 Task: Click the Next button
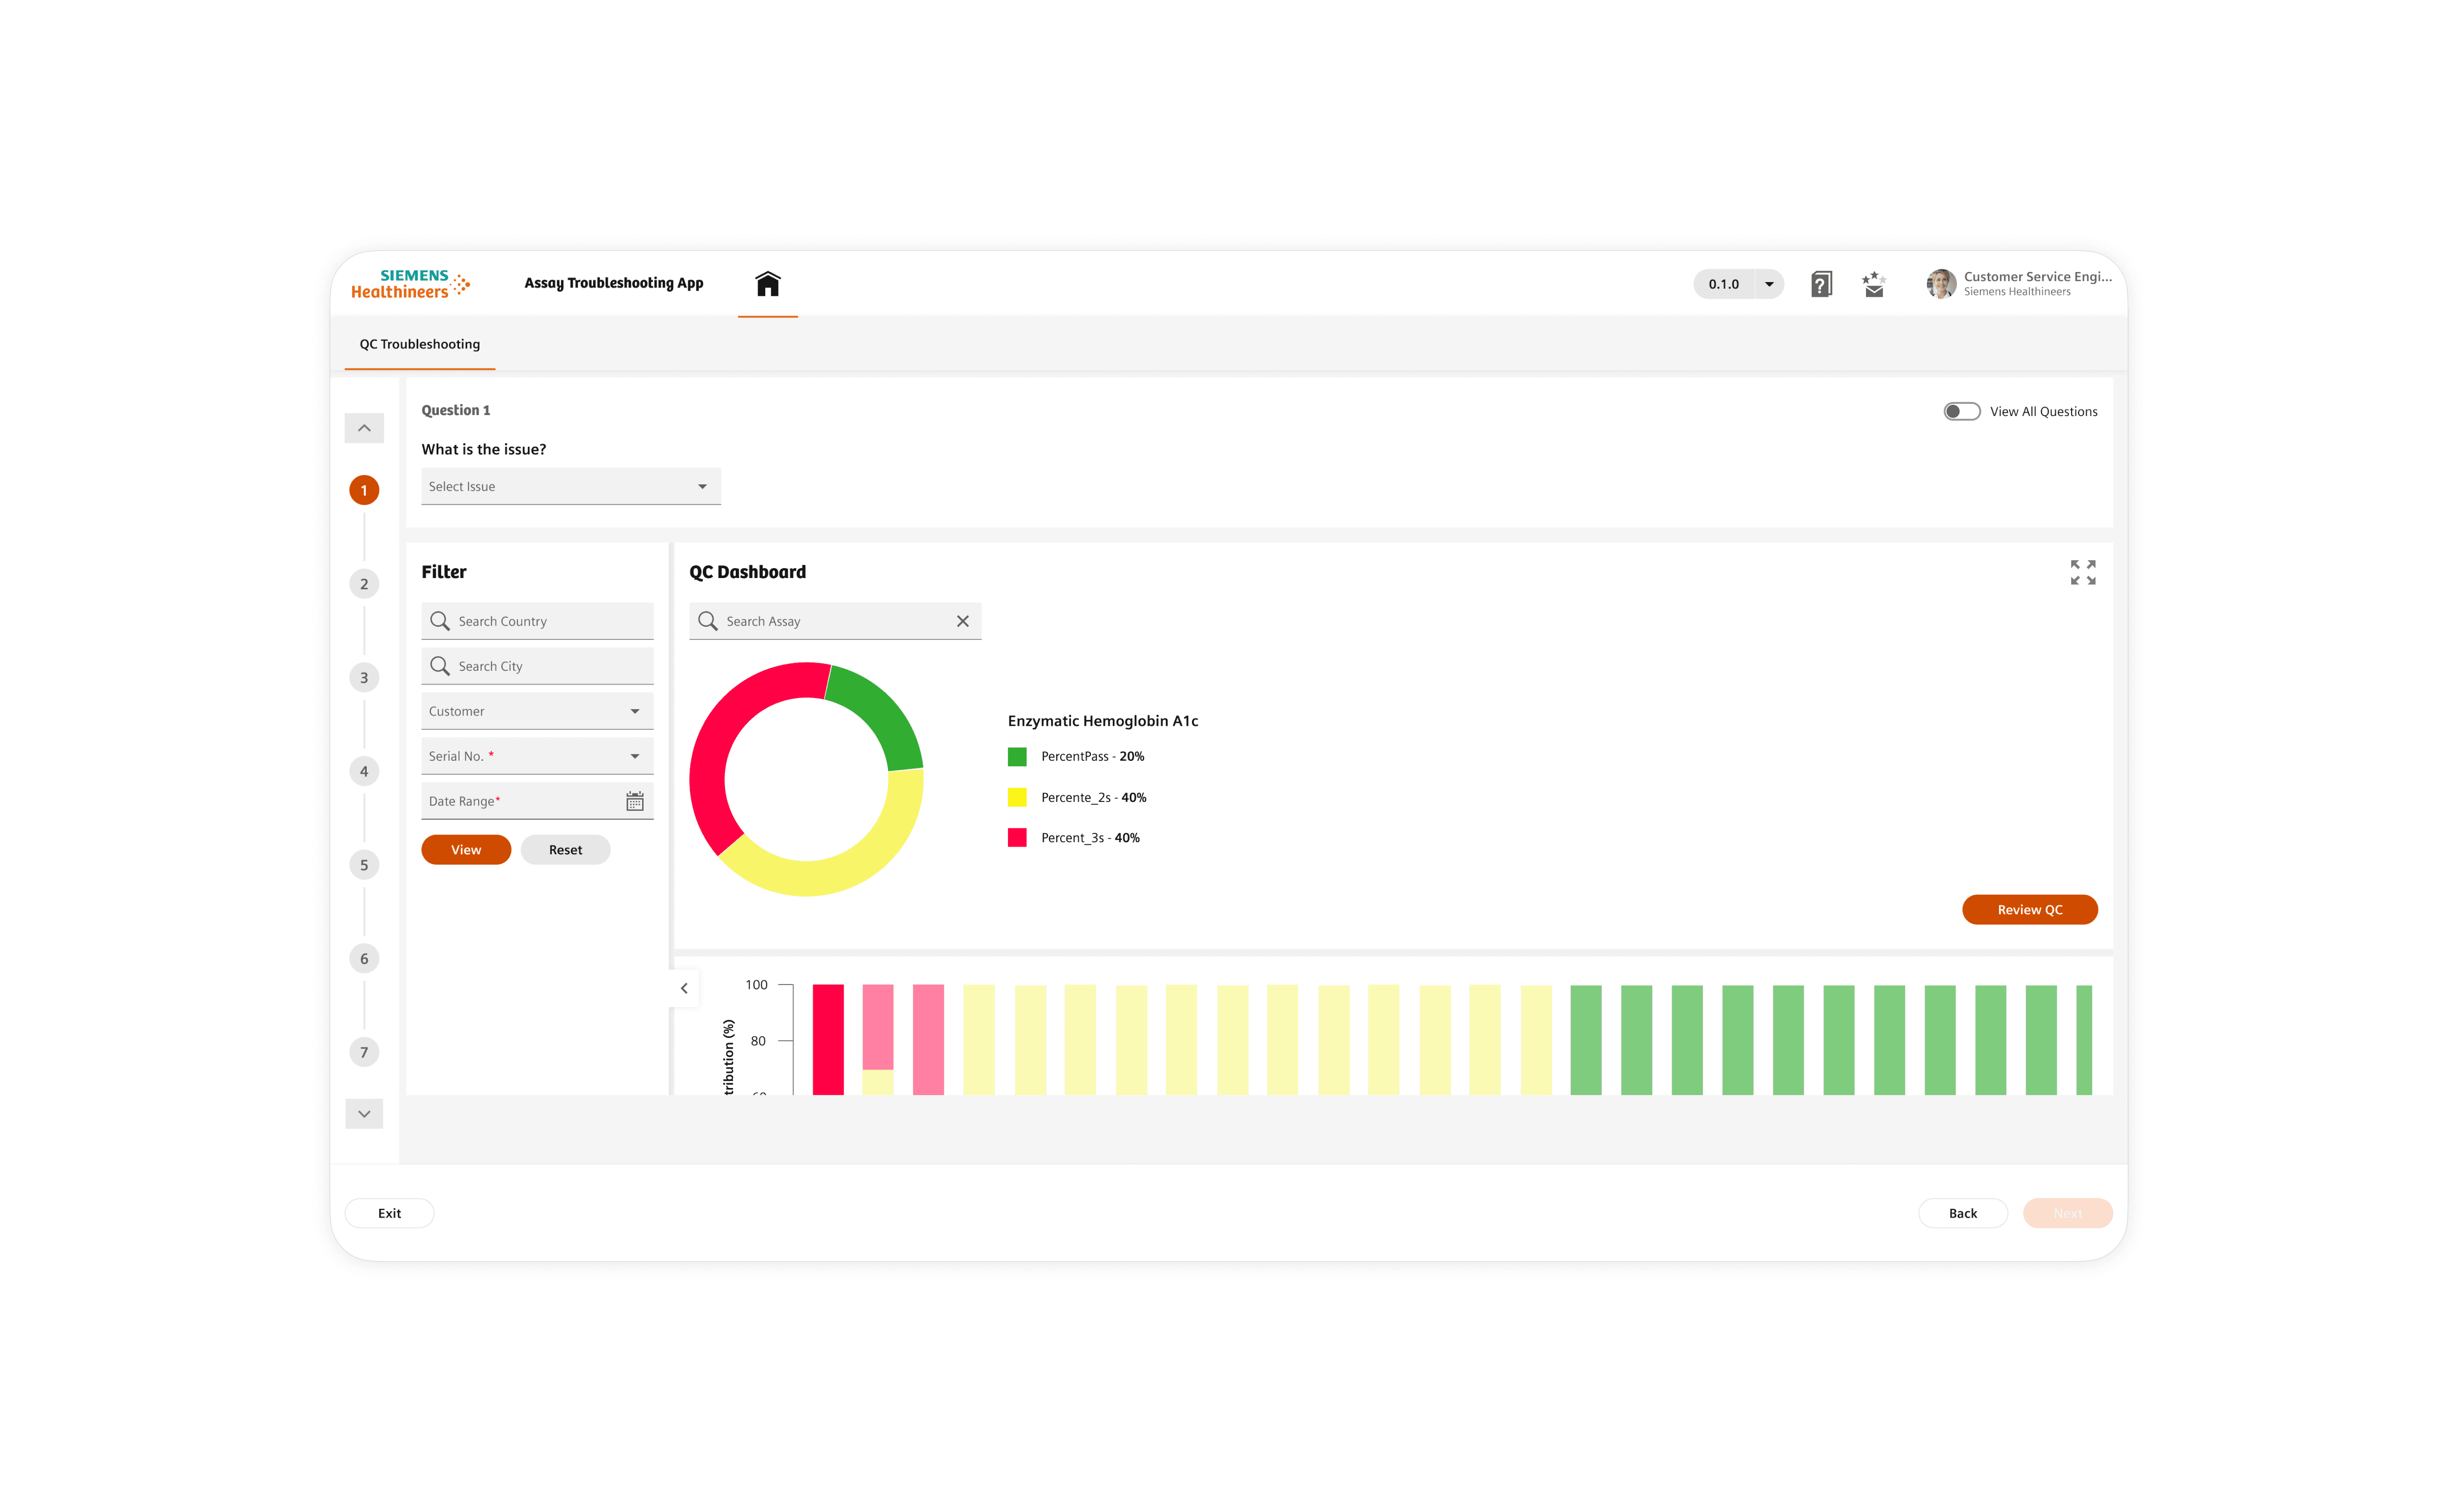coord(2067,1213)
